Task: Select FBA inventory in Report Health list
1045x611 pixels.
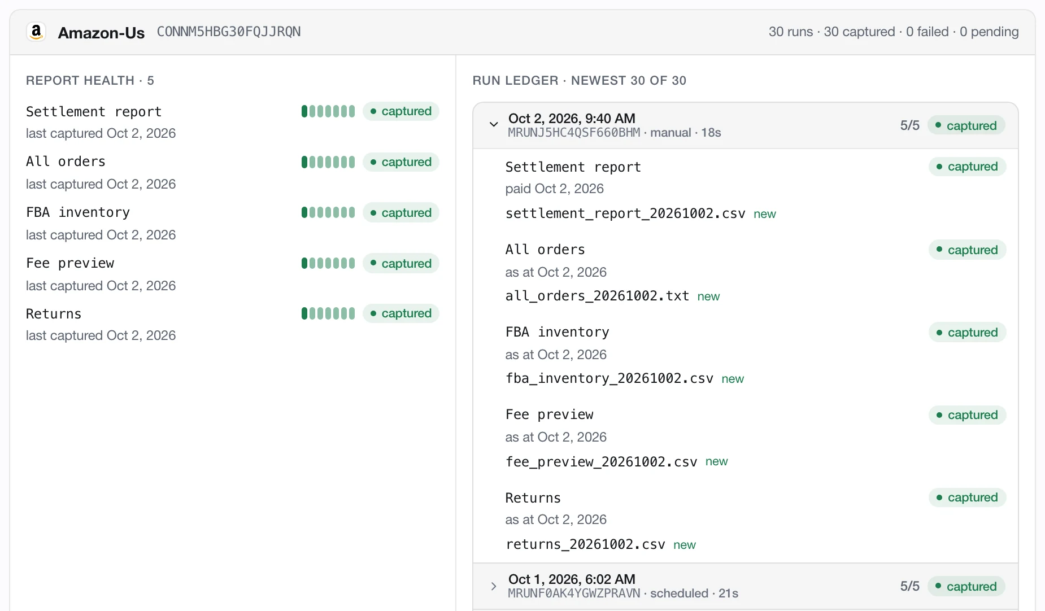Action: tap(78, 212)
